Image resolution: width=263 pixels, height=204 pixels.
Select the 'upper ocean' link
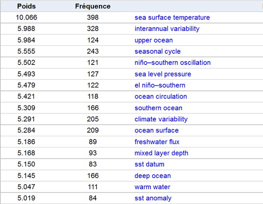coord(154,40)
